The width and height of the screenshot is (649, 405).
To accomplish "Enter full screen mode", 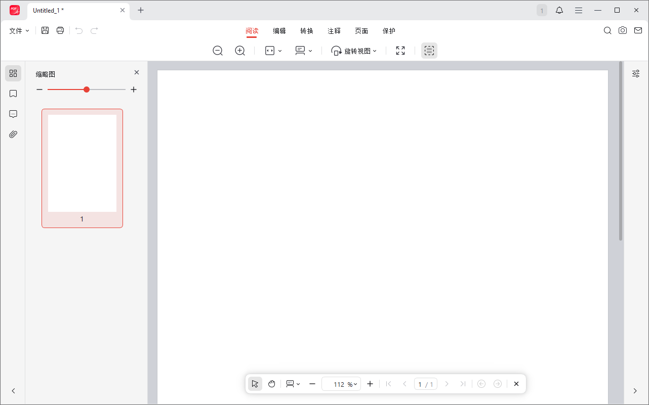I will tap(400, 51).
